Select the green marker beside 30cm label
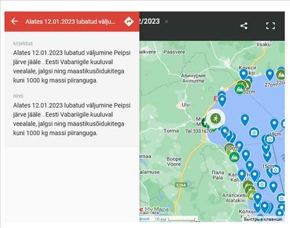290x228 pixels. (x=234, y=156)
